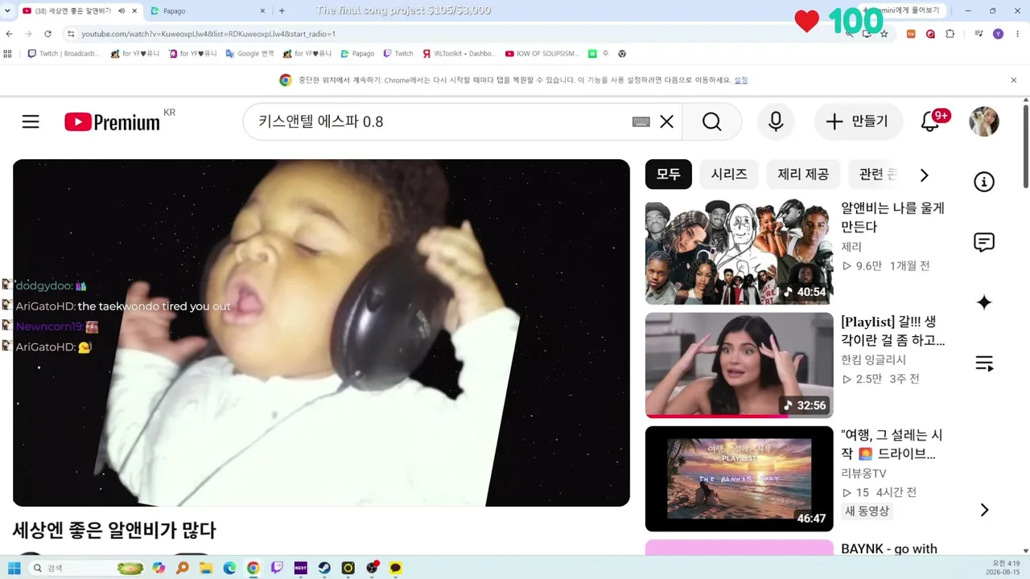Visit the 한킴 잉글리시 channel
1030x579 pixels.
873,359
